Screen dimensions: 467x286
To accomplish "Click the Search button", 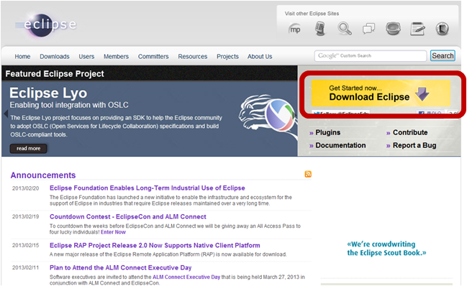I will 443,56.
